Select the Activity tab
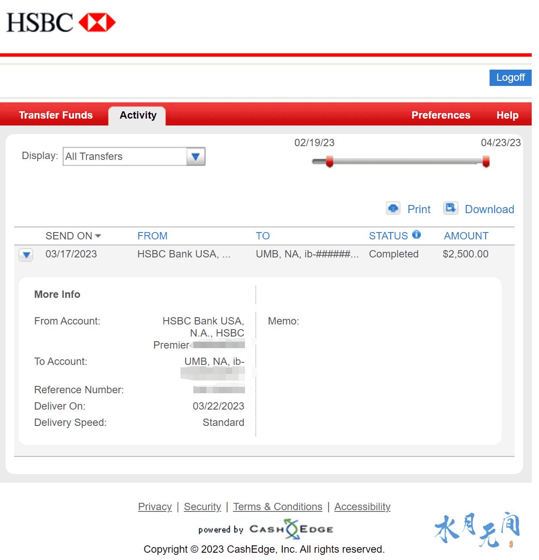The width and height of the screenshot is (539, 560). 138,115
